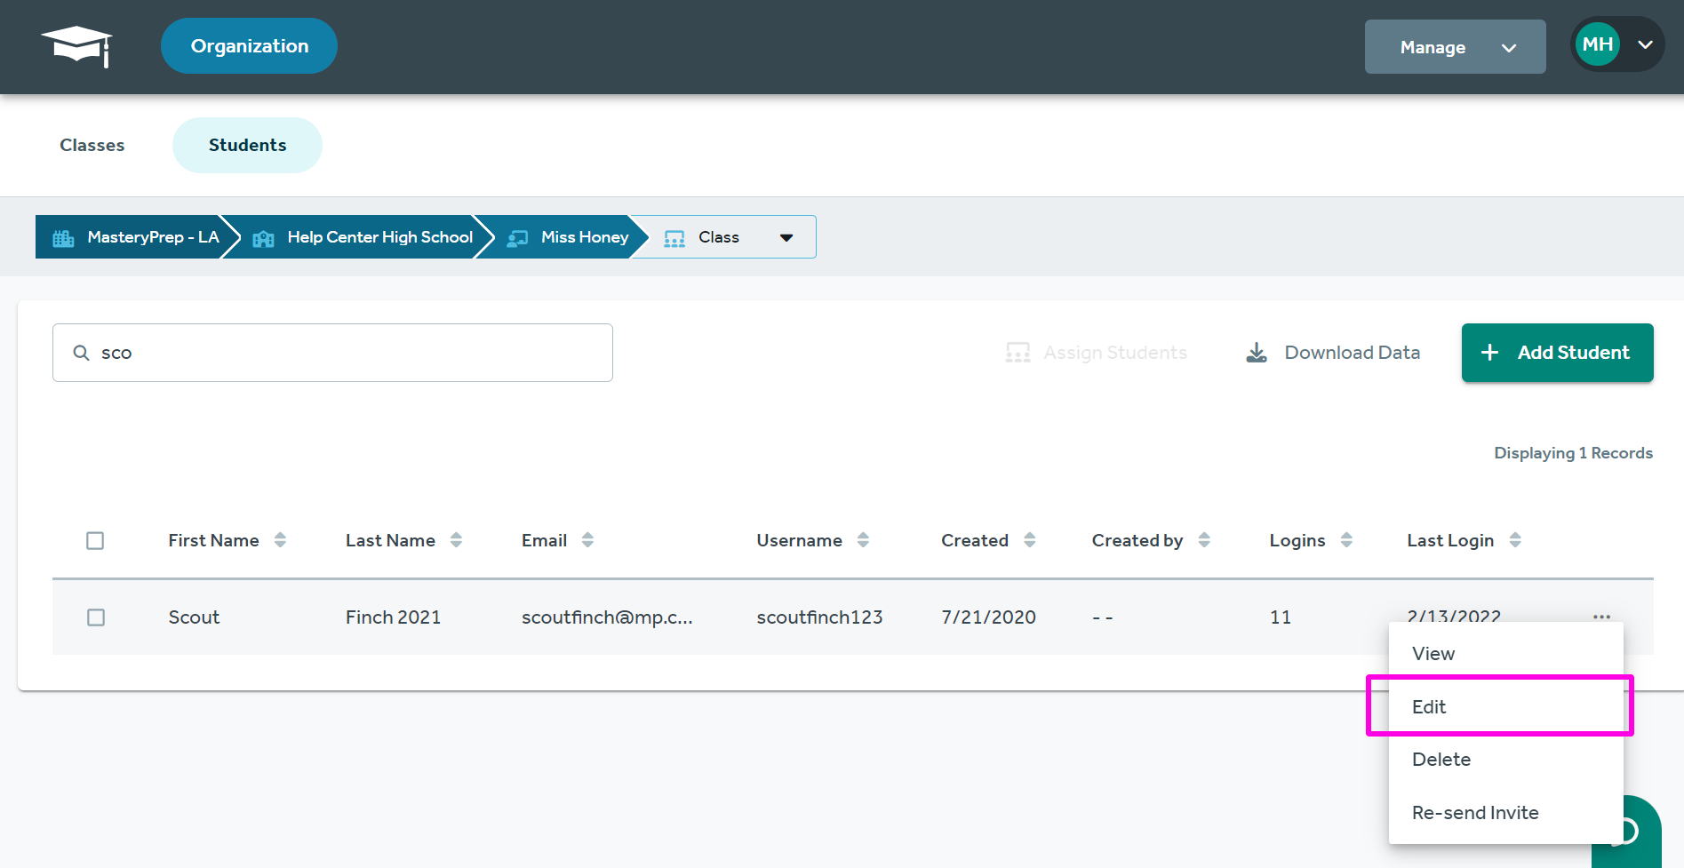Click the teacher icon next to Miss Honey
Screen dimensions: 1684x868
click(x=517, y=236)
